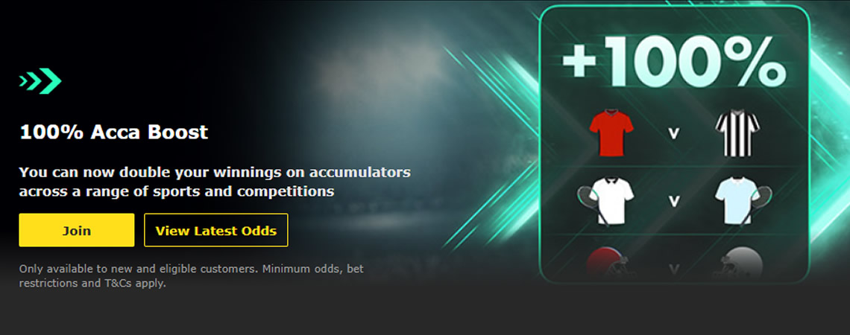The image size is (850, 335).
Task: Click the double your winnings description text
Action: point(215,182)
